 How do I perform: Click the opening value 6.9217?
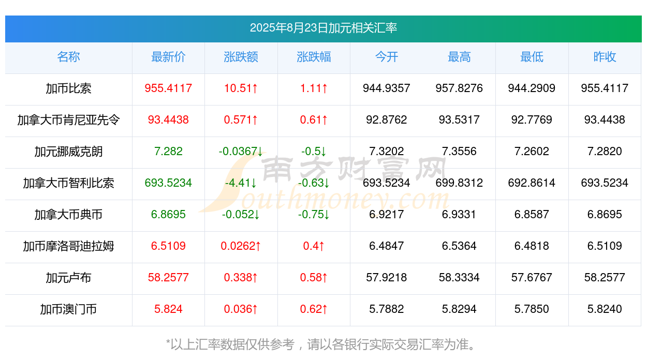[x=387, y=215]
